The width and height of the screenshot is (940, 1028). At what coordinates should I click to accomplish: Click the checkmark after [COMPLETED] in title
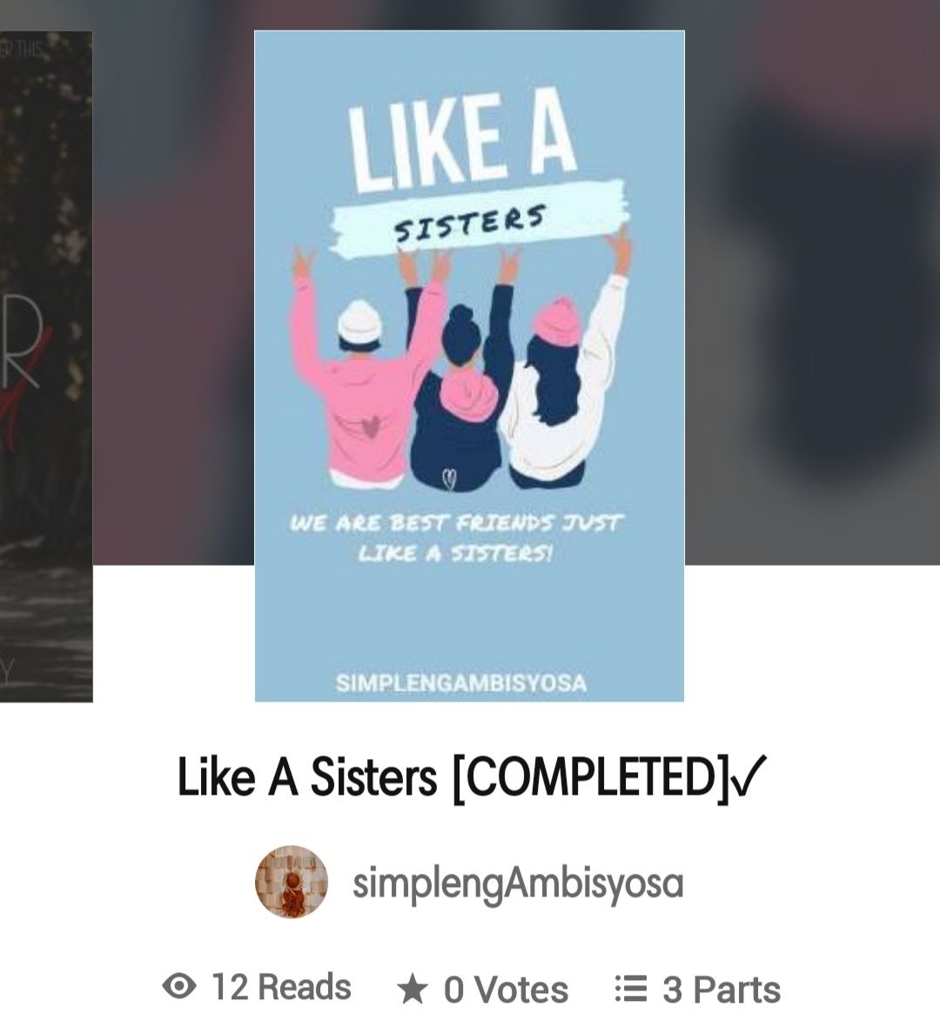coord(747,776)
